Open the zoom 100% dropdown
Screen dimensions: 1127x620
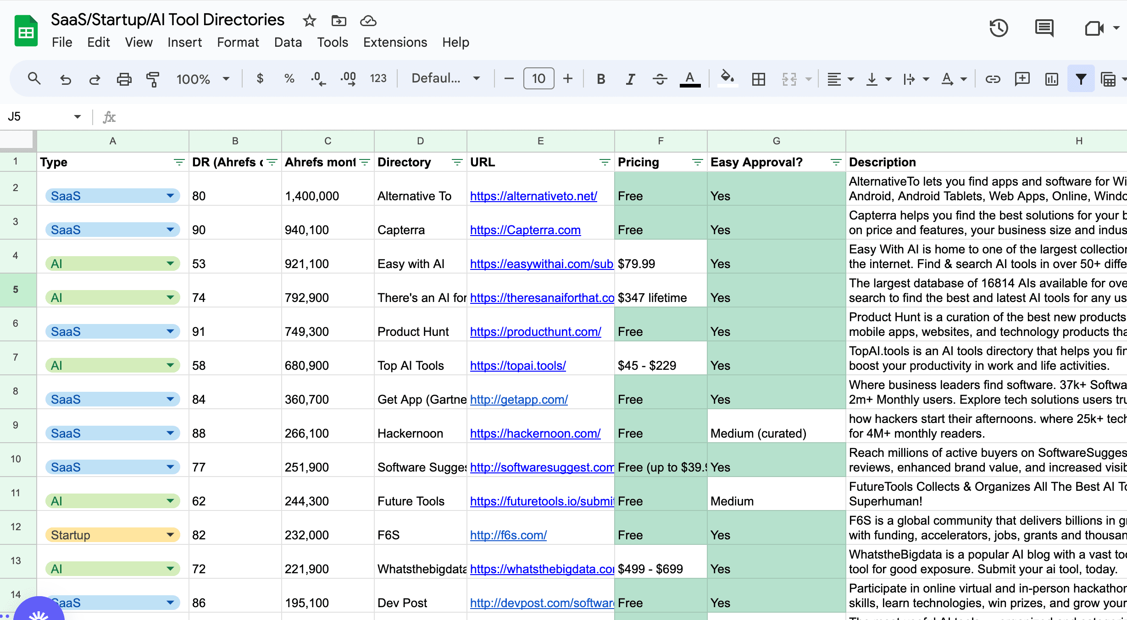(203, 79)
